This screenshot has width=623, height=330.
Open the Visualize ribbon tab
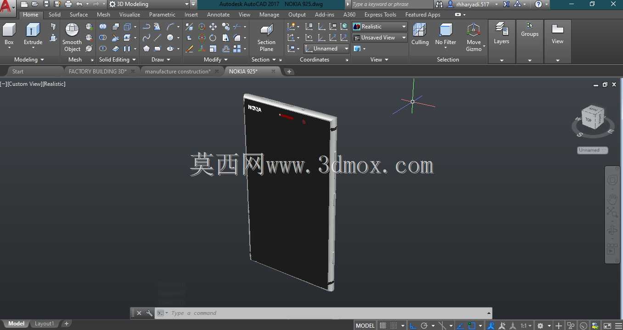click(x=129, y=15)
